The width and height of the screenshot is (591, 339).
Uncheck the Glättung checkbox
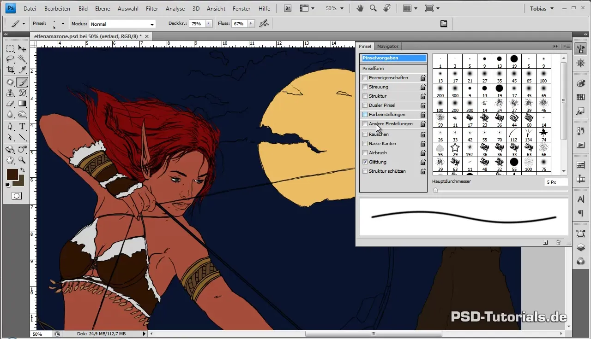(x=365, y=162)
